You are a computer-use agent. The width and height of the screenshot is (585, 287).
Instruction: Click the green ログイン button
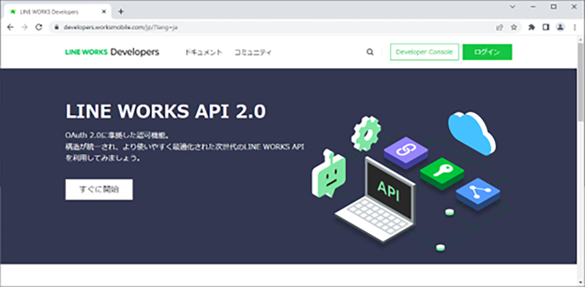(487, 52)
